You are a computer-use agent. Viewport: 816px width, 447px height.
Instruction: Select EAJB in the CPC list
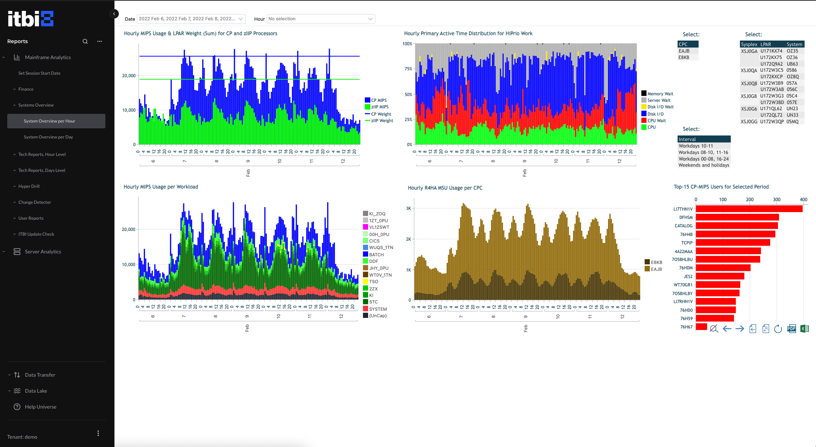pos(684,51)
